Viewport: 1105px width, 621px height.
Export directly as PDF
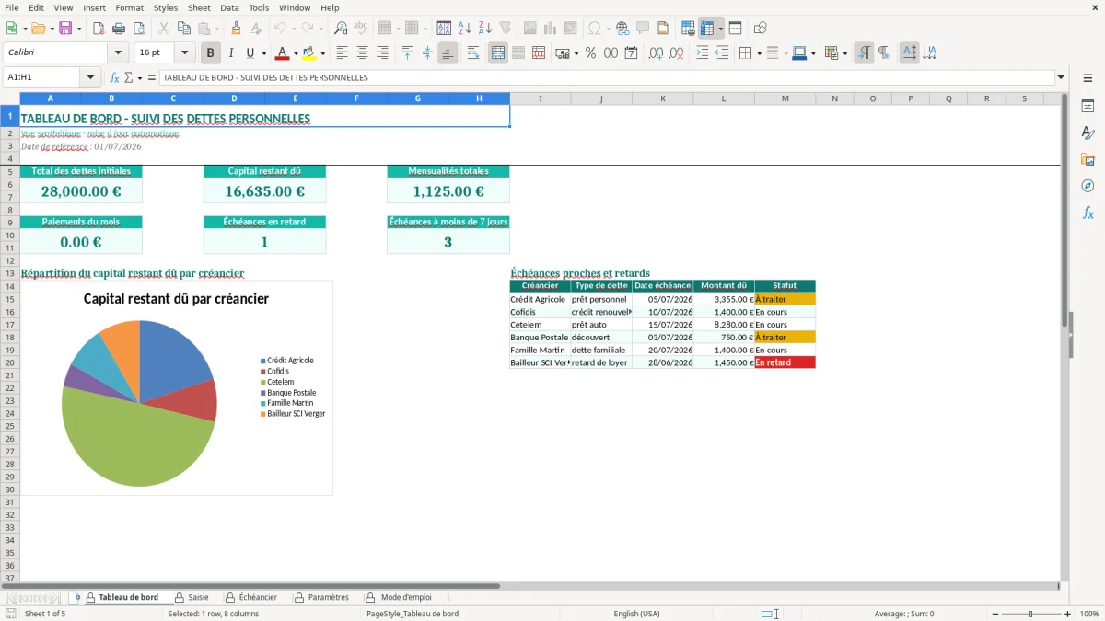click(99, 29)
